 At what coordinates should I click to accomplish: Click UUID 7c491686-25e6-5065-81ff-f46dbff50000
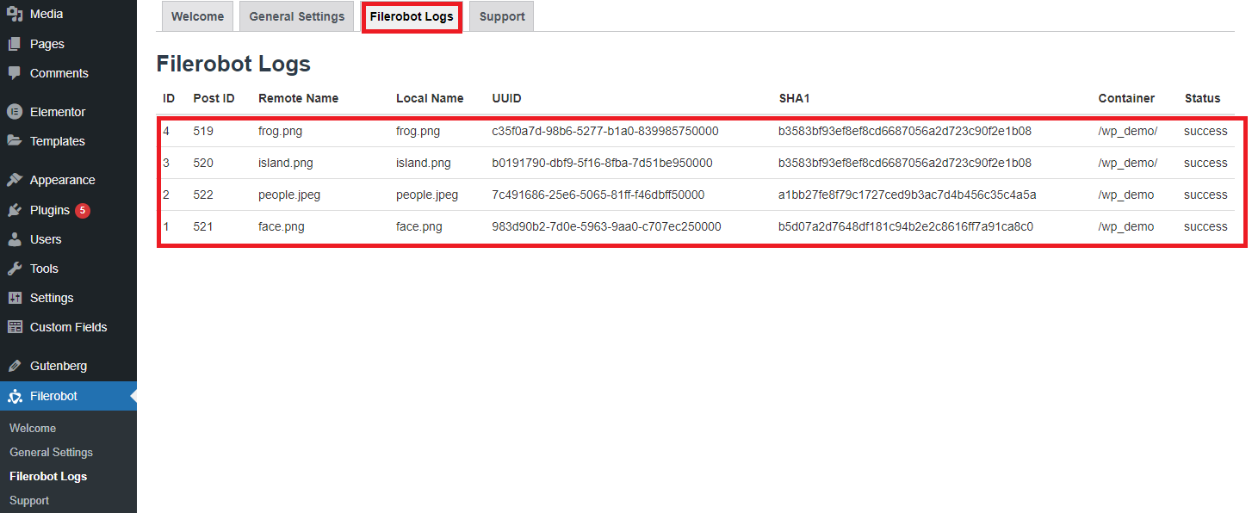pos(598,195)
